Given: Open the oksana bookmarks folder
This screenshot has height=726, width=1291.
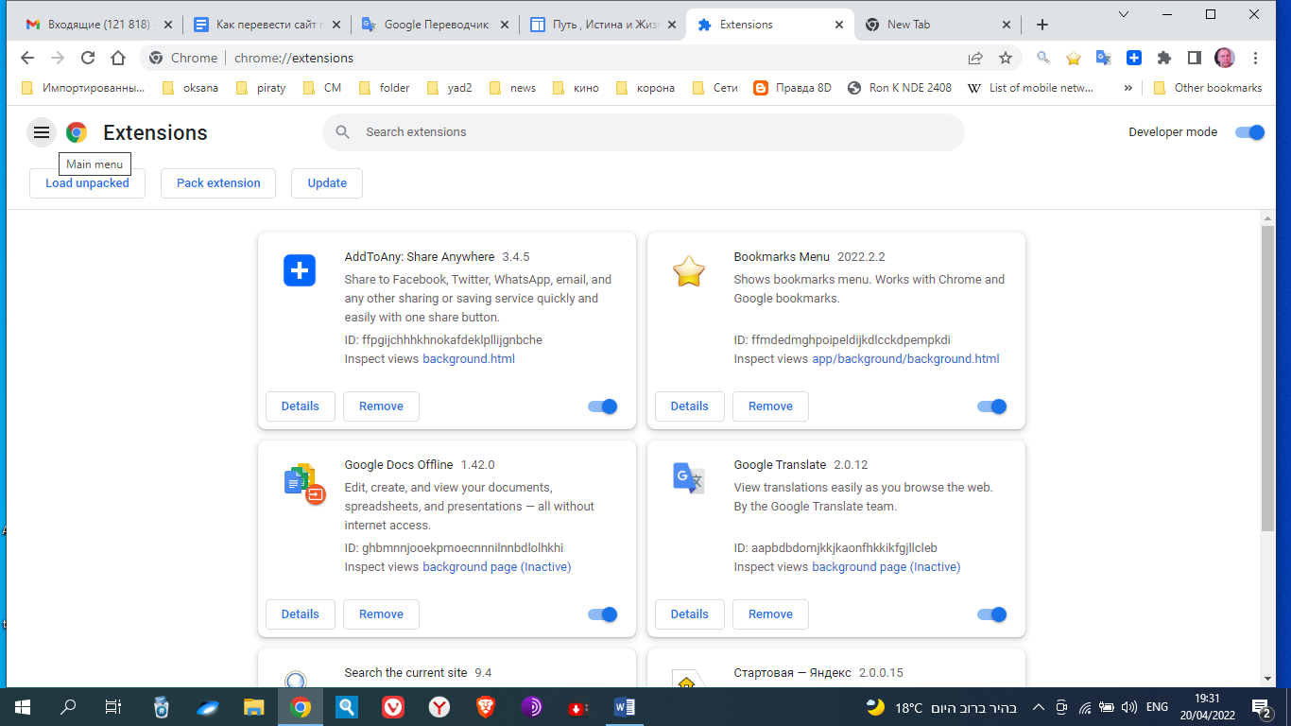Looking at the screenshot, I should (x=191, y=88).
